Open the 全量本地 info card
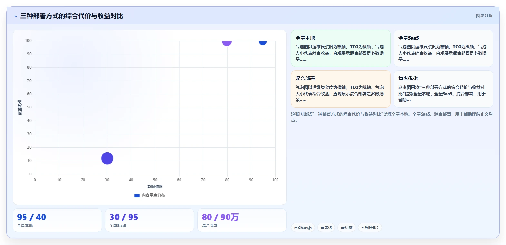Screen dimensions: 506x245 [x=341, y=48]
